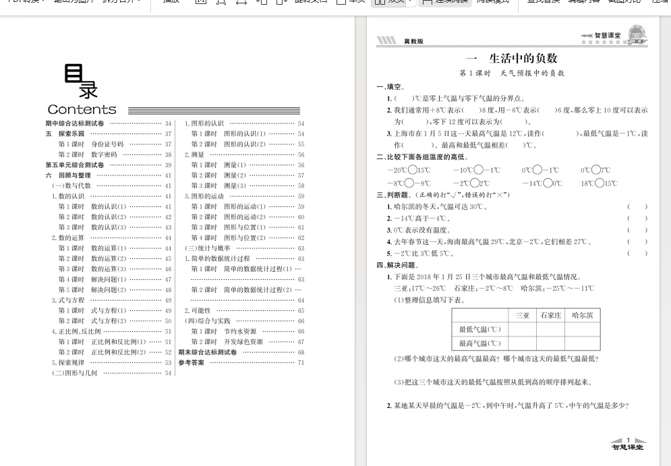Click the '最低气温(℃)' table row label
This screenshot has height=466, width=671.
pyautogui.click(x=479, y=330)
